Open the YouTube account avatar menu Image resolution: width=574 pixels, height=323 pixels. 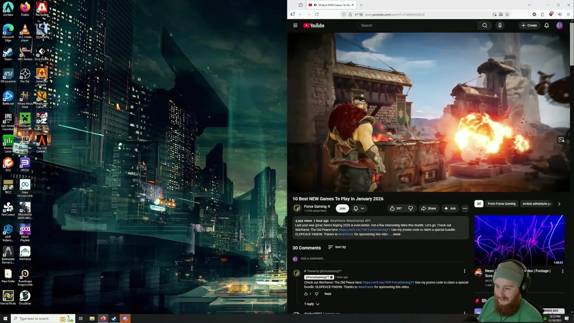[560, 26]
